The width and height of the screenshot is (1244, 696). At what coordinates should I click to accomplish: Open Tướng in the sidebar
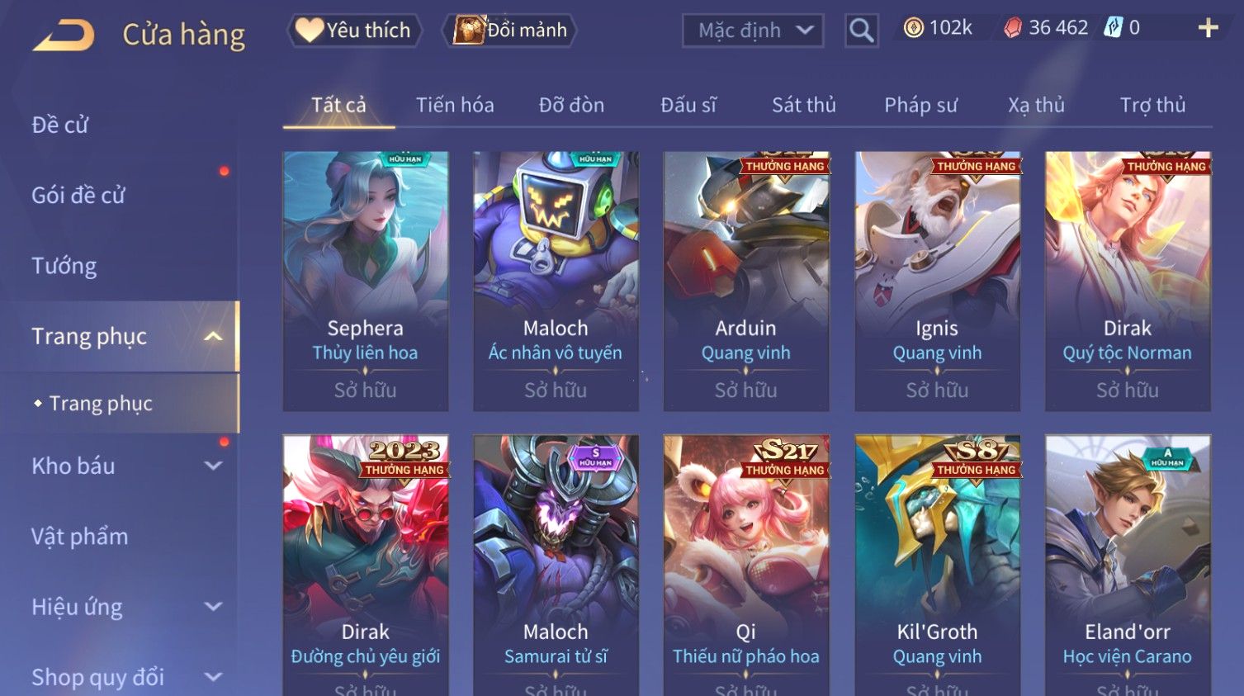(x=64, y=266)
